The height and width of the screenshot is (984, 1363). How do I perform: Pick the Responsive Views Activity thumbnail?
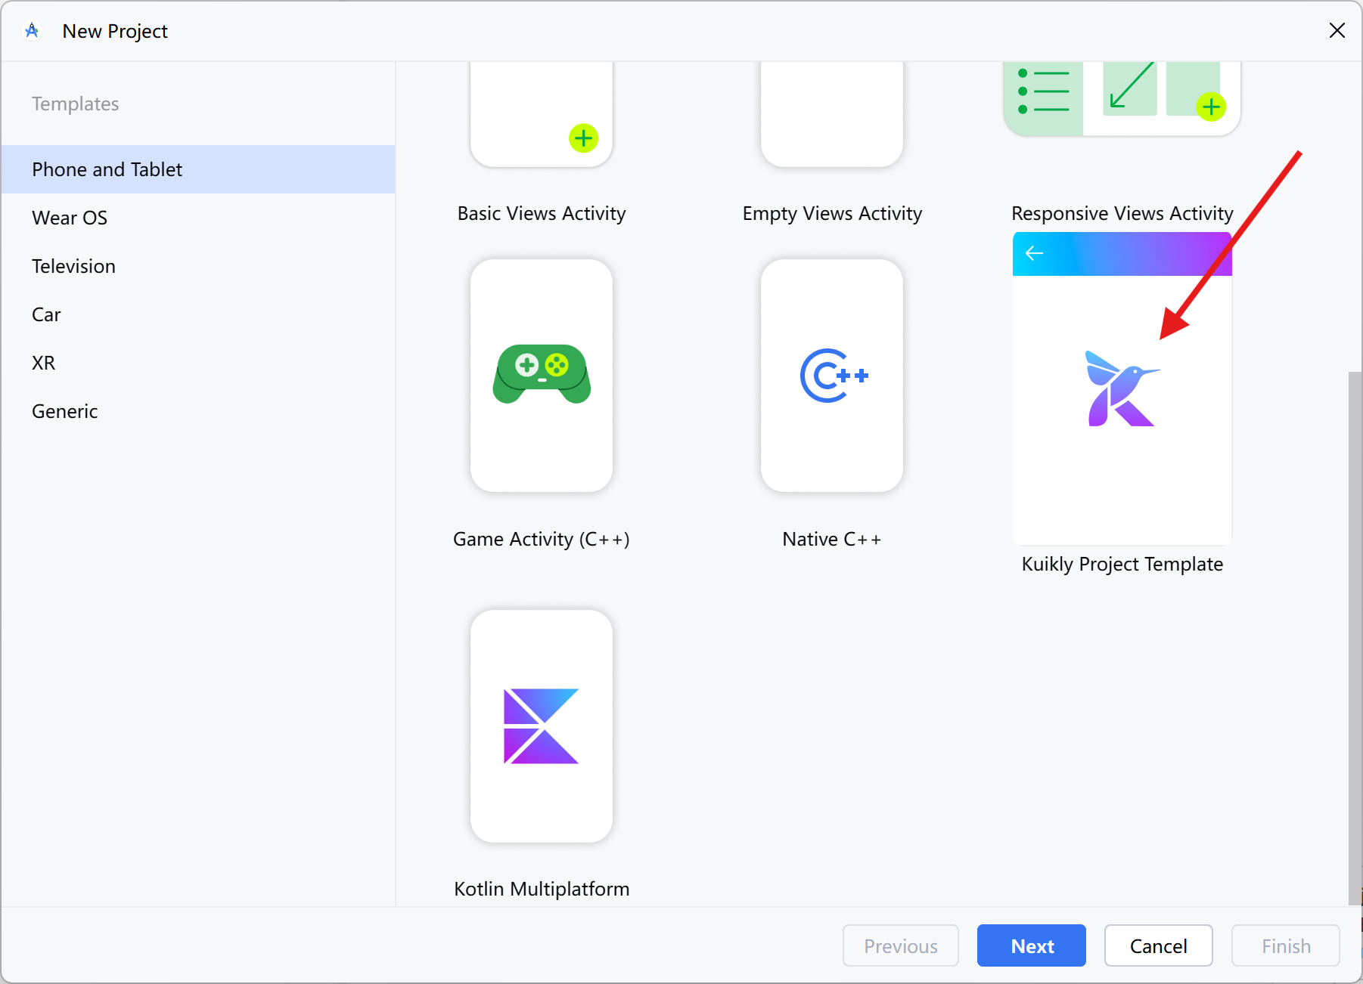[1122, 99]
